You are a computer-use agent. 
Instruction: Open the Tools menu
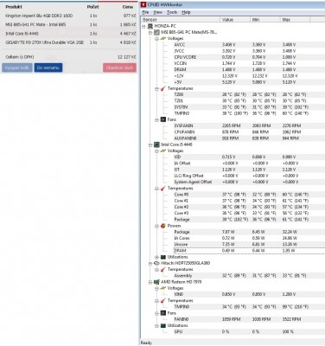coord(172,12)
